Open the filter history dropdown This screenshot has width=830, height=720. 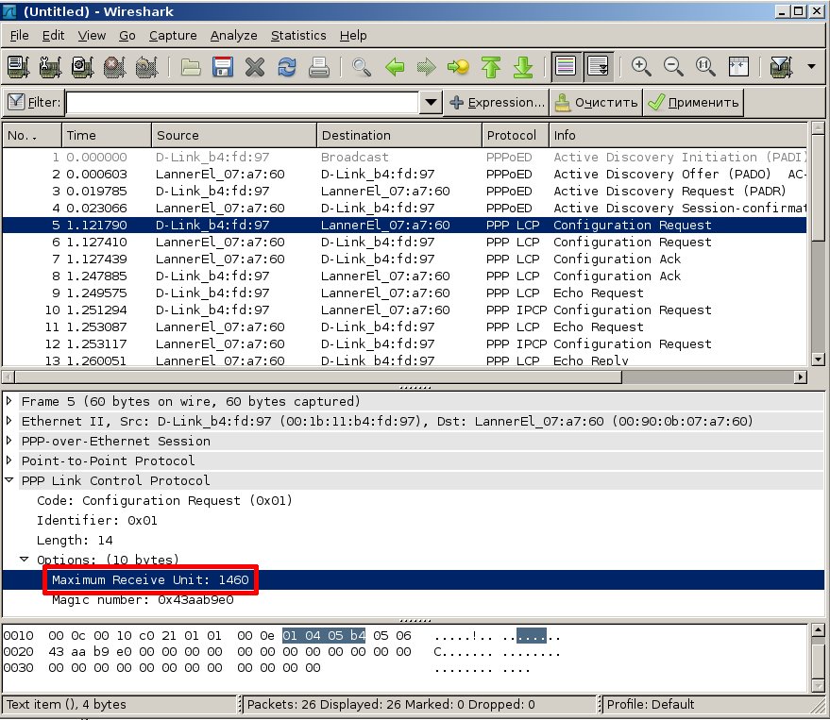pos(431,102)
